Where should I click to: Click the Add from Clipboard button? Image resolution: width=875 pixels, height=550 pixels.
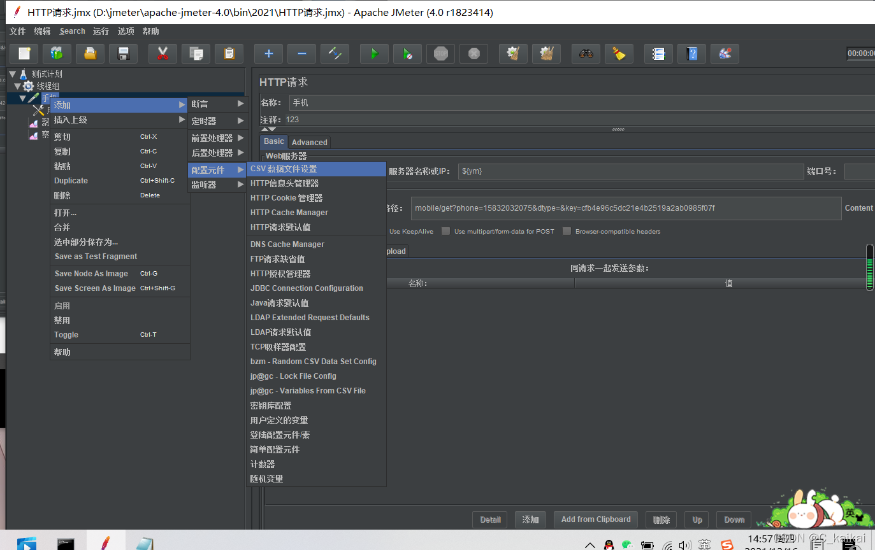596,519
